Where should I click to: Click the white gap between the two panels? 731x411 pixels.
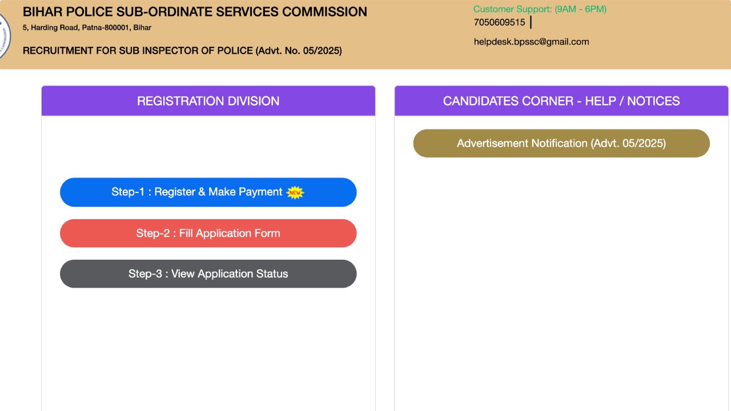(385, 228)
